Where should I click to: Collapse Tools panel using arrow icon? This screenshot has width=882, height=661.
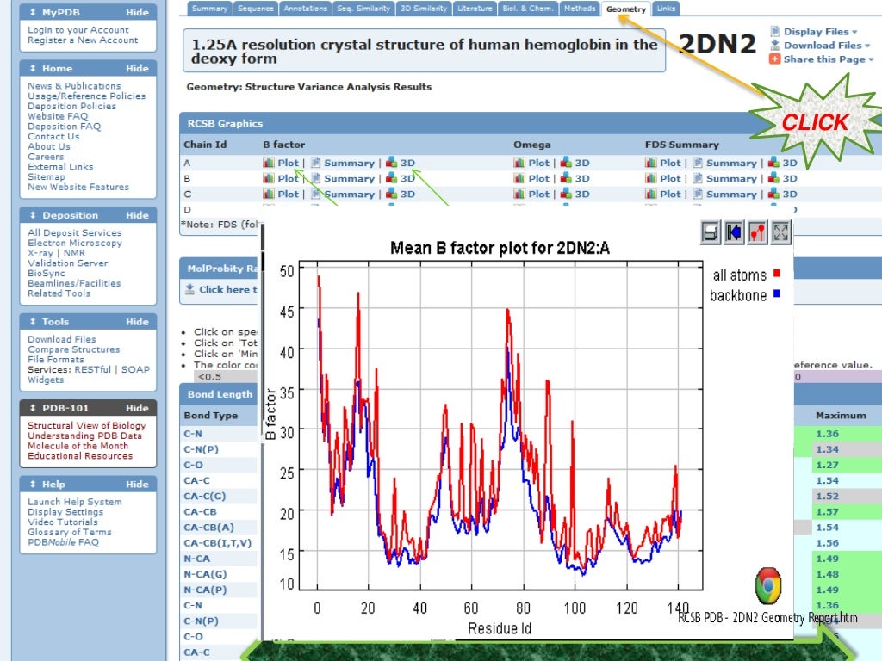point(33,322)
